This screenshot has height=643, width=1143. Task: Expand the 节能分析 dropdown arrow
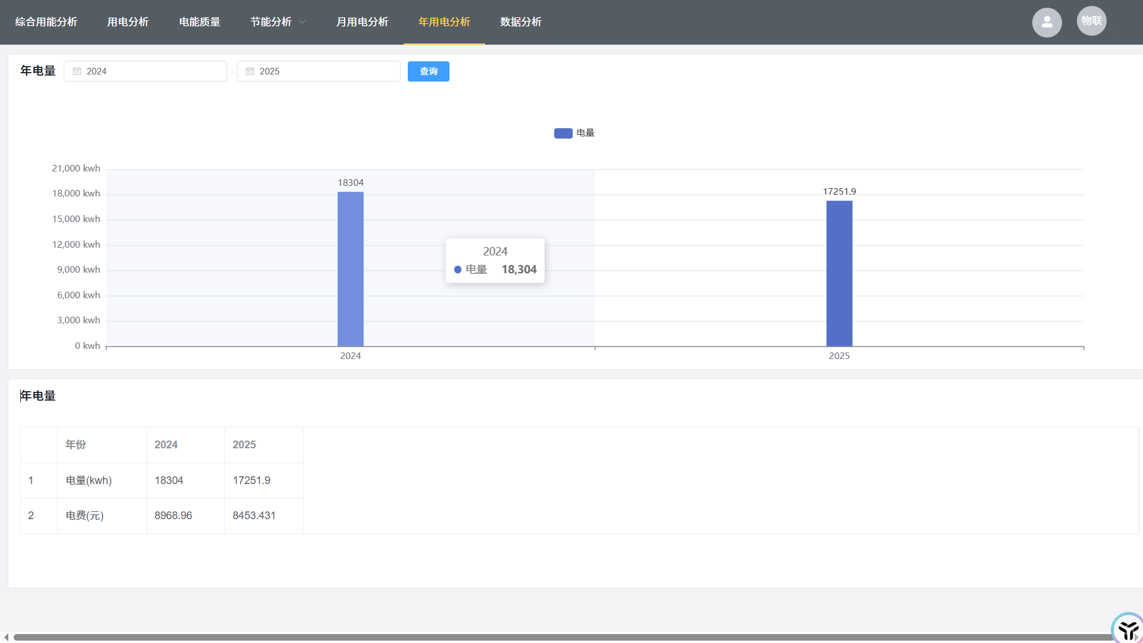point(302,22)
